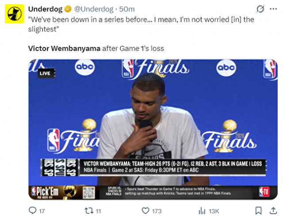Viewport: 283px width, 216px height.
Task: Click the quote text of the tweet
Action: pyautogui.click(x=141, y=24)
